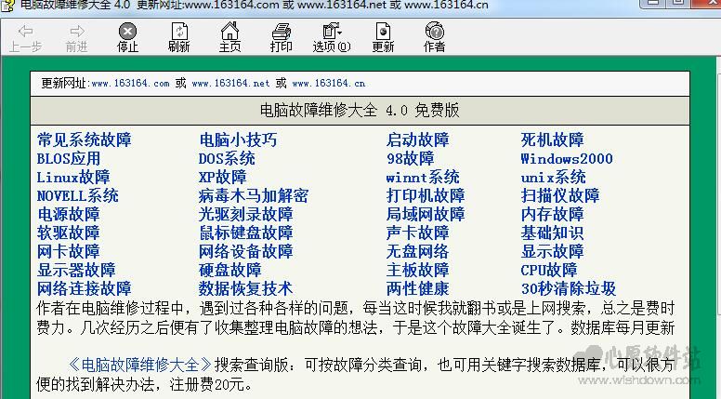
Task: Select 声卡故障 link
Action: 417,233
